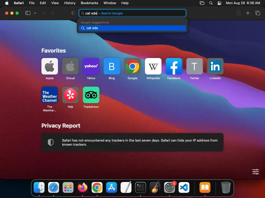
Task: Open Launchpad from the Dock
Action: coord(68,187)
